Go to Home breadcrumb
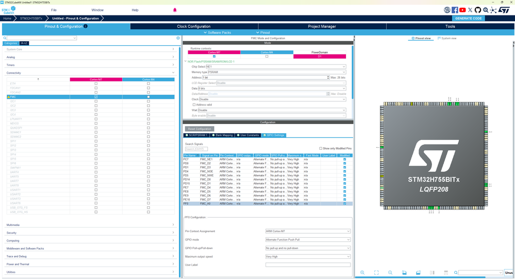The width and height of the screenshot is (515, 280). pyautogui.click(x=7, y=19)
